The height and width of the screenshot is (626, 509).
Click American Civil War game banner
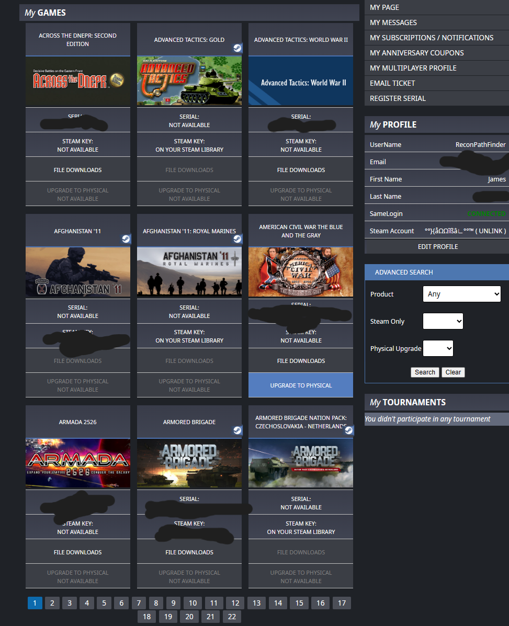301,272
